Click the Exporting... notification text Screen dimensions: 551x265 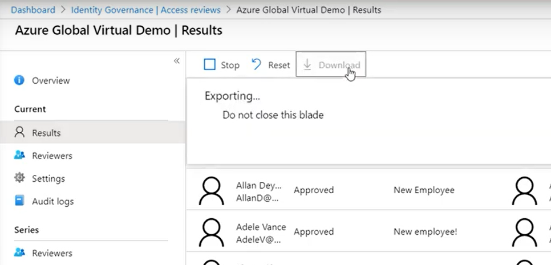pyautogui.click(x=232, y=96)
